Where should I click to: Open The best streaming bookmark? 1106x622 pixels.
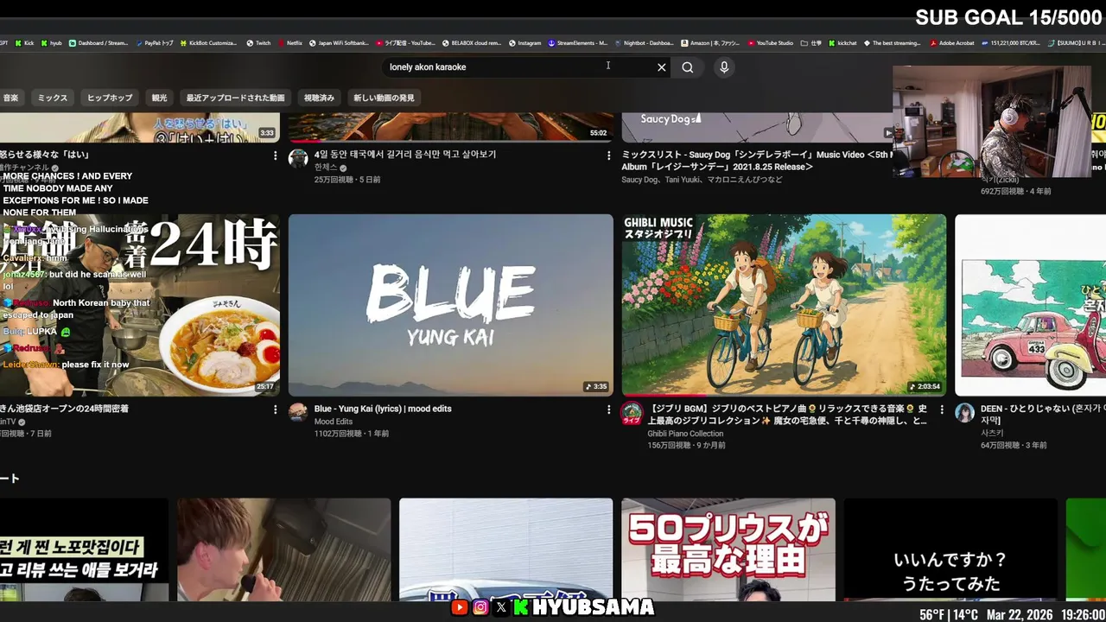tap(892, 42)
